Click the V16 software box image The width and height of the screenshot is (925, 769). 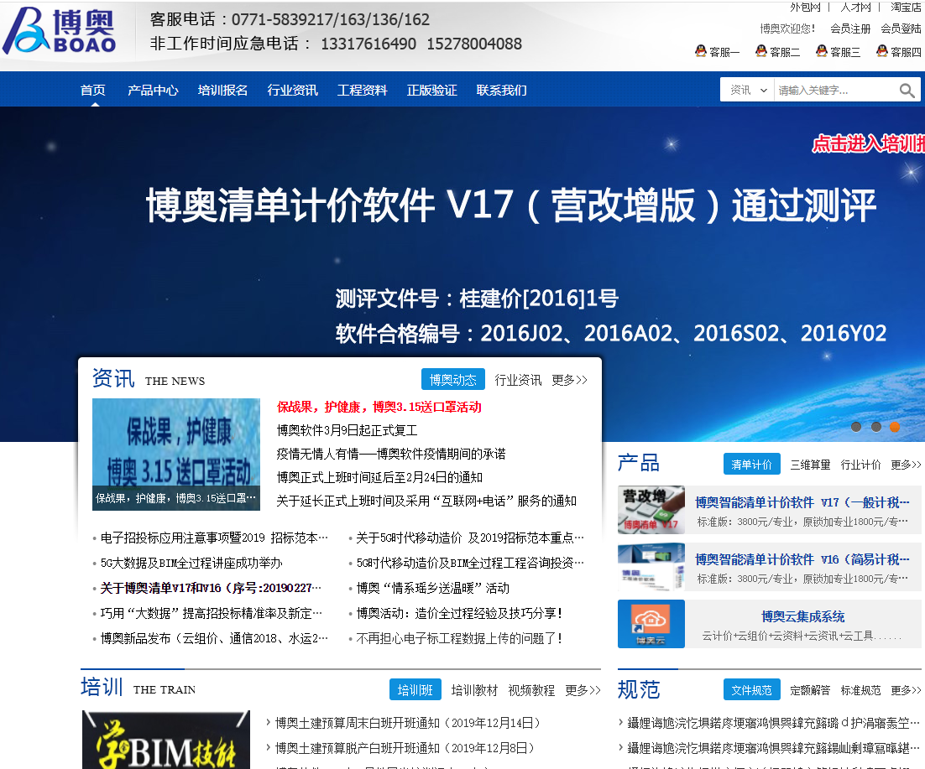tap(651, 567)
